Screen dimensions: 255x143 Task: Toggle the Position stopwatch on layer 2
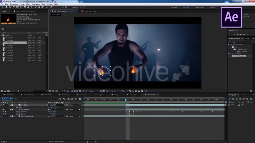tap(17, 112)
